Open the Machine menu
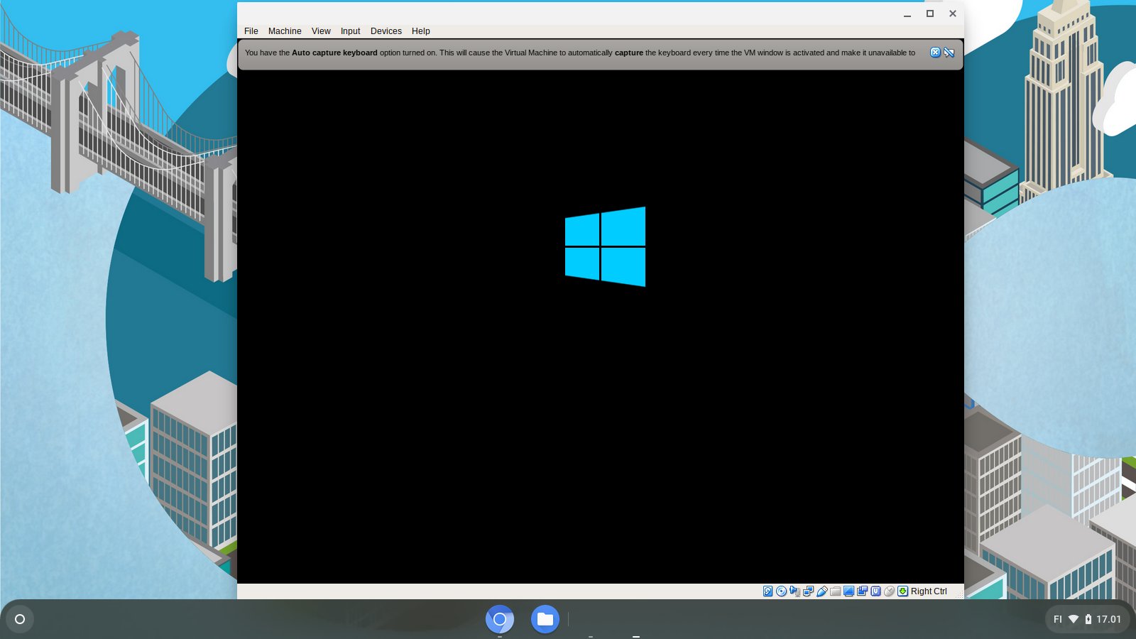Viewport: 1136px width, 639px height. point(285,31)
